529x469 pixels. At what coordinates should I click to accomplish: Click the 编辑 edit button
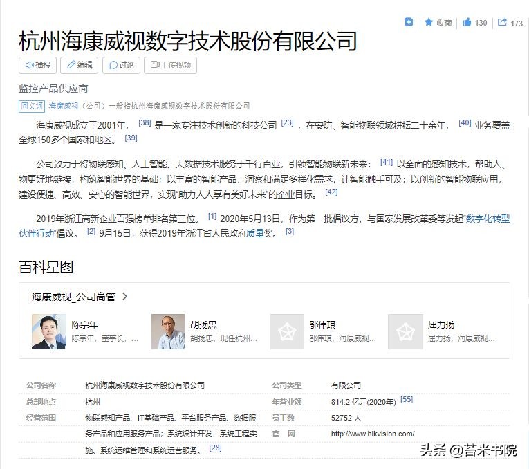(x=79, y=65)
